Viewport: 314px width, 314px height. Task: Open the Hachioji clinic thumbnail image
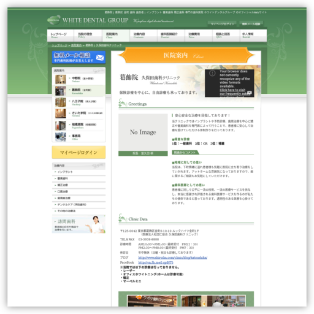[61, 102]
